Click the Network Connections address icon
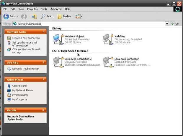Image resolution: width=183 pixels, height=136 pixels. tap(15, 24)
